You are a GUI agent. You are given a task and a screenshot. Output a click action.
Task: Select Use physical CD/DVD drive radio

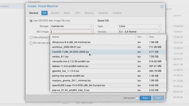[x=31, y=37]
